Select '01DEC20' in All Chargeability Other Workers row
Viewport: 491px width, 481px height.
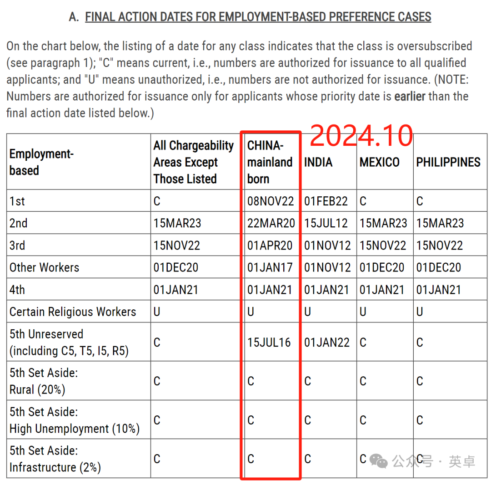176,267
